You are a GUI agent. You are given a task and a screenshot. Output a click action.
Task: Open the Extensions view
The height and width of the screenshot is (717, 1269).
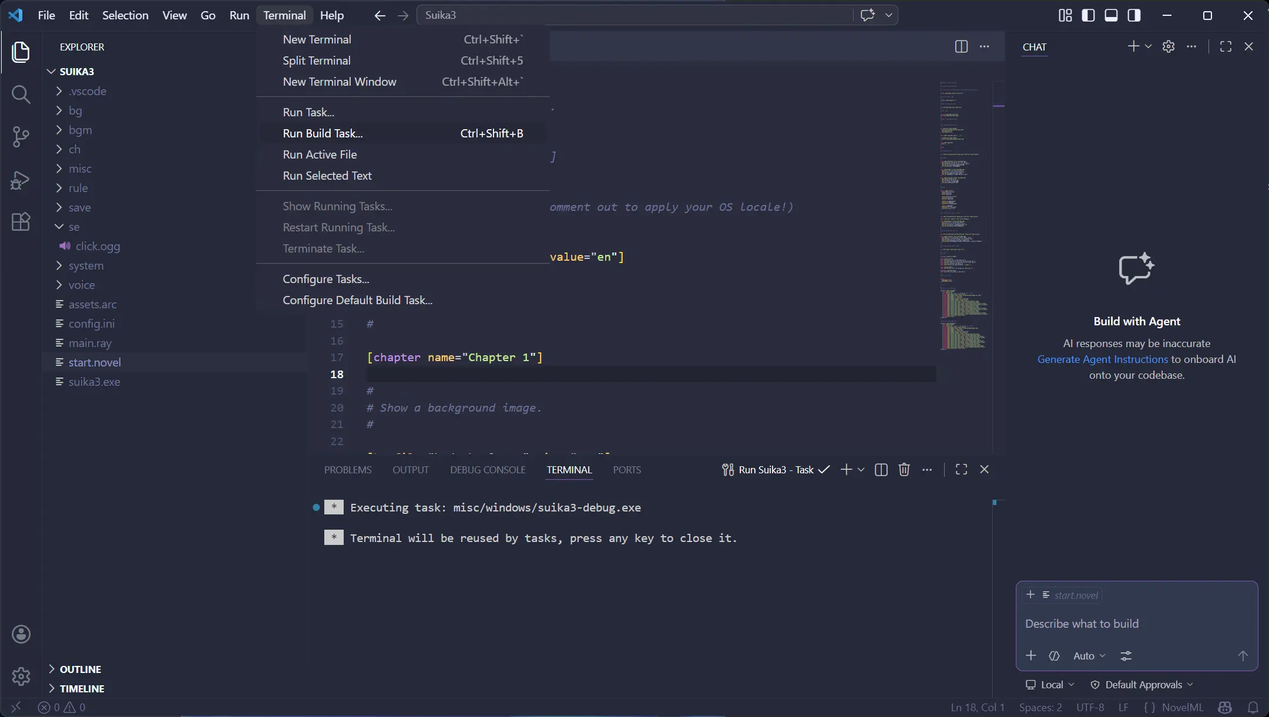(x=22, y=221)
